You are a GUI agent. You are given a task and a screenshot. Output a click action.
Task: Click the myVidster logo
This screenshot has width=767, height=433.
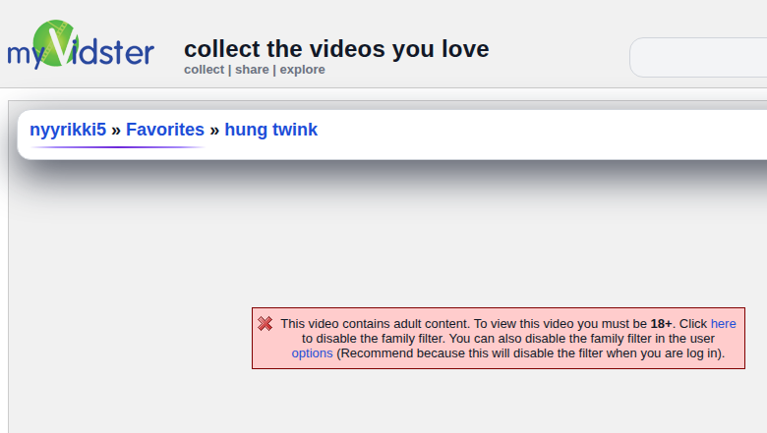tap(81, 45)
